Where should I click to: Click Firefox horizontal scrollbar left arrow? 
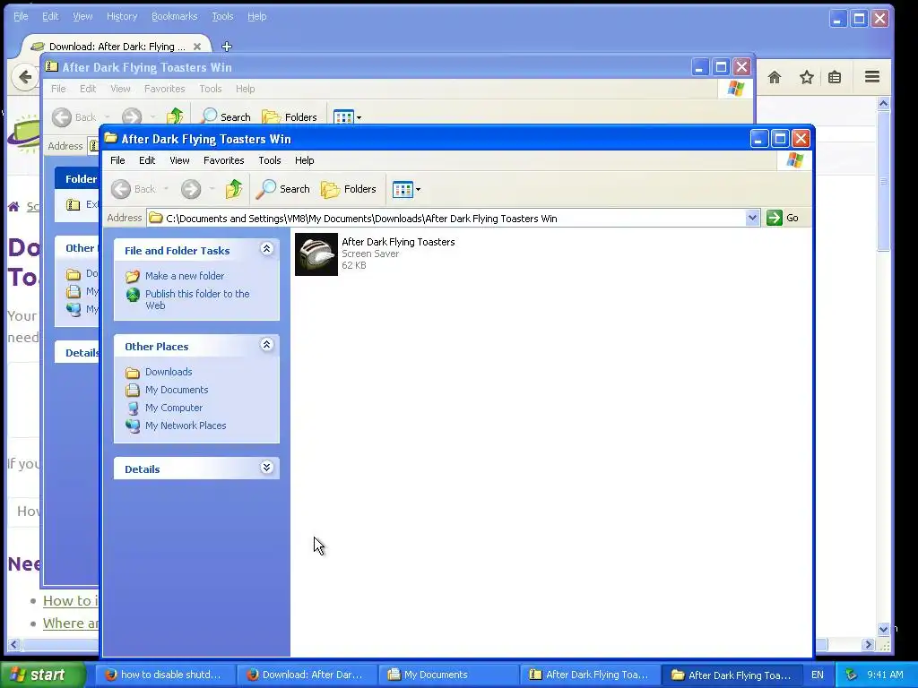click(14, 645)
